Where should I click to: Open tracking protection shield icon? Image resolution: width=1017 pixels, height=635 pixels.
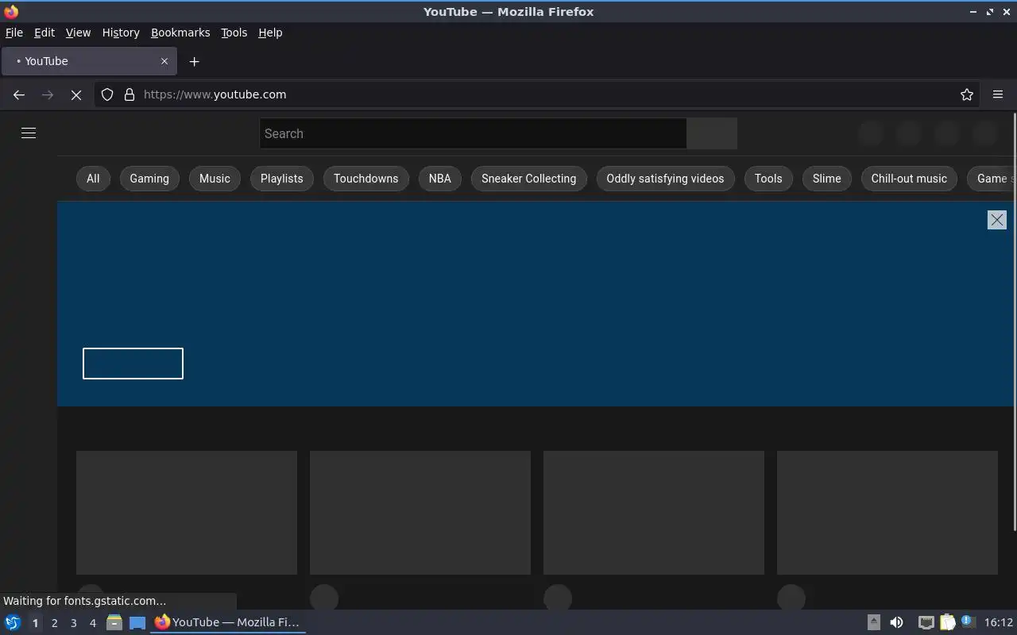(107, 94)
